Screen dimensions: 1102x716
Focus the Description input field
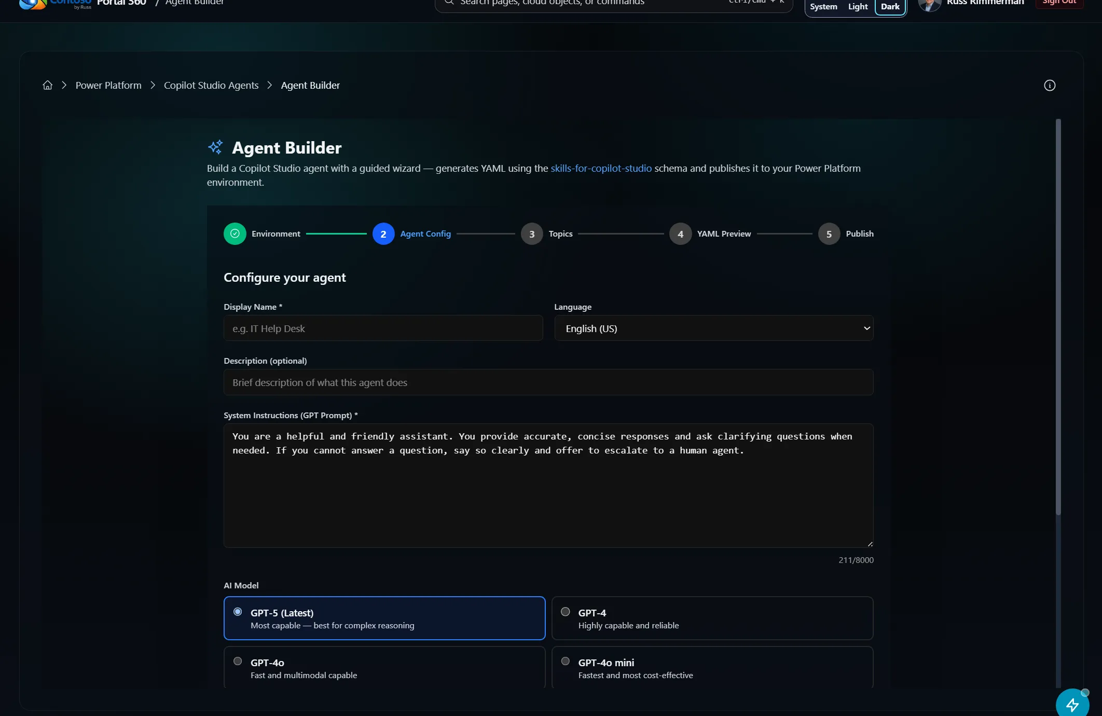pos(548,382)
